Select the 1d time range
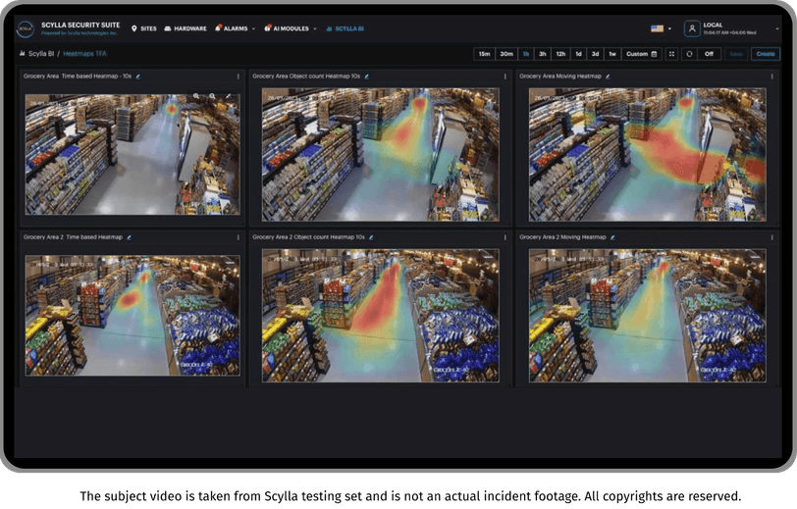The image size is (797, 509). click(x=578, y=54)
